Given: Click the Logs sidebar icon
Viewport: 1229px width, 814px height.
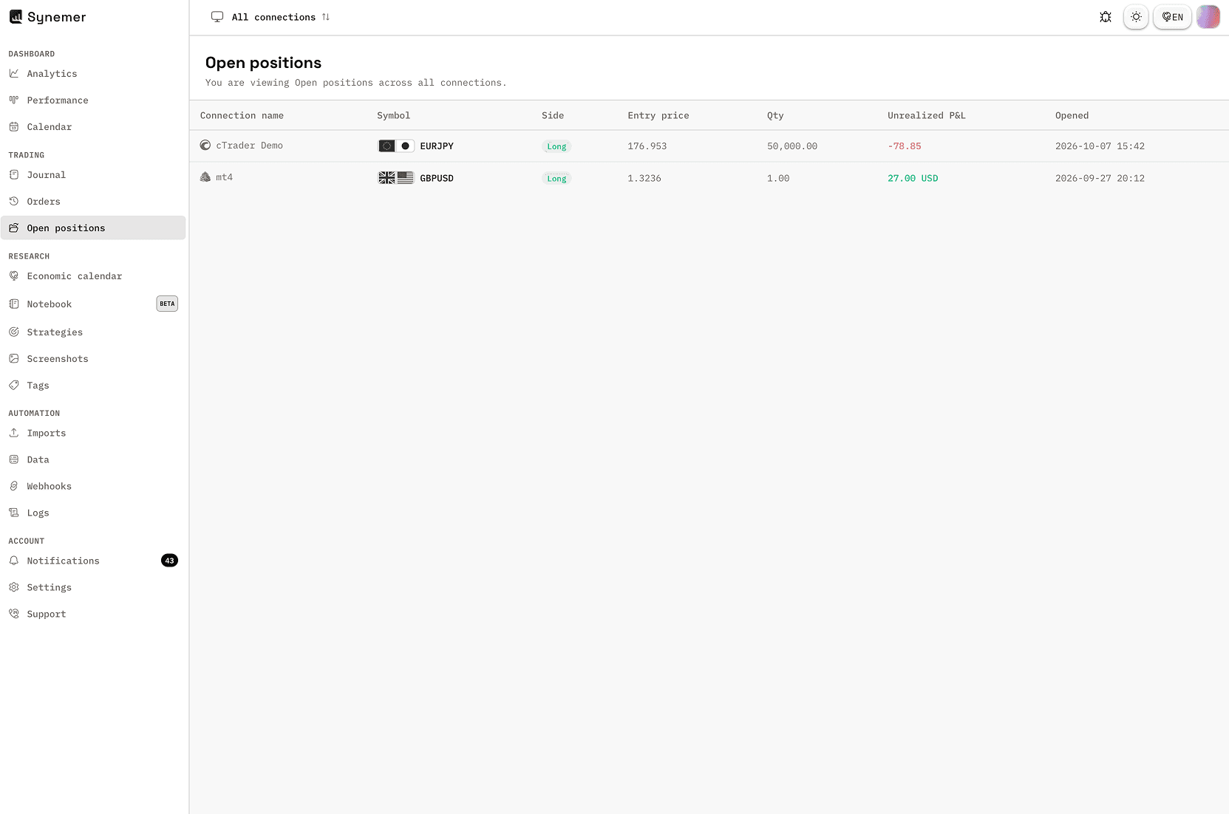Looking at the screenshot, I should click(x=13, y=513).
